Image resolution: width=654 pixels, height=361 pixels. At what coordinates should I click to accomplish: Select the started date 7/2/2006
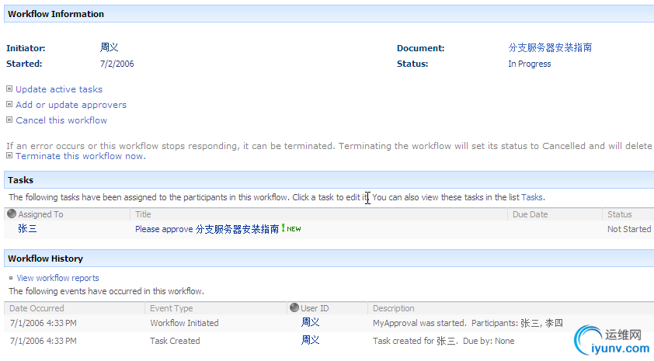tap(117, 64)
